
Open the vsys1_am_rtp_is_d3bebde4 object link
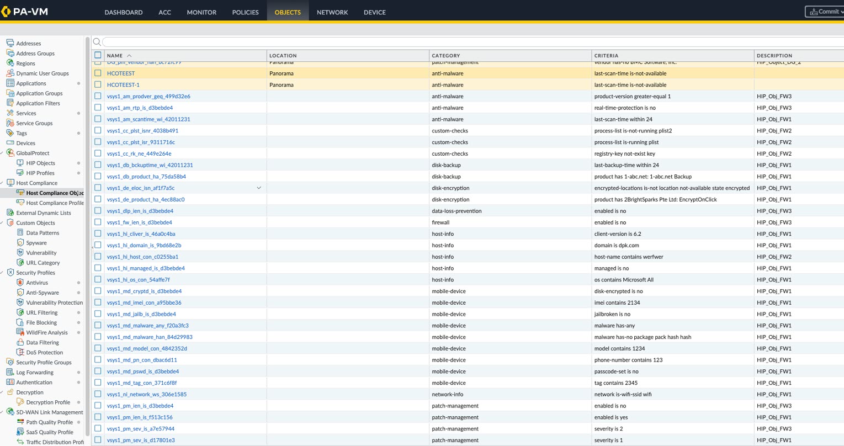point(140,108)
